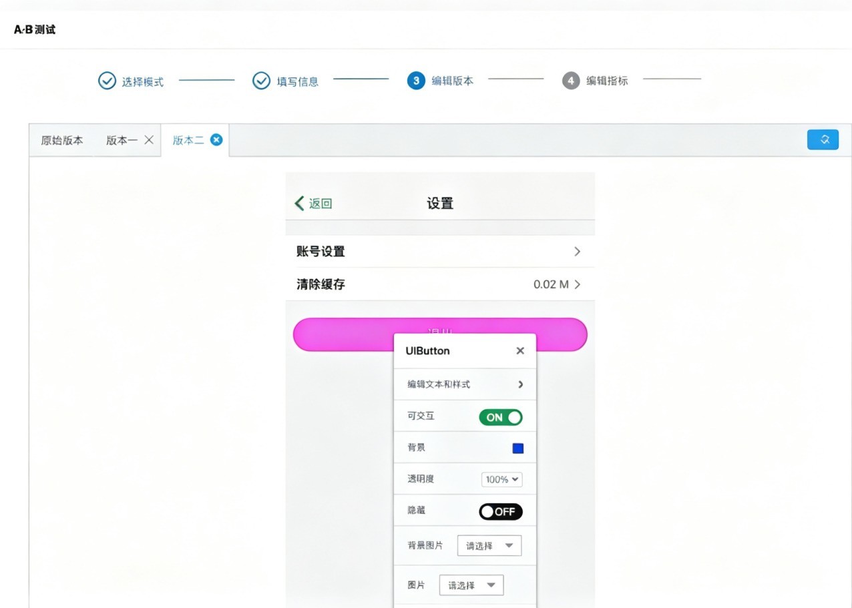852x608 pixels.
Task: Toggle the 隐藏 OFF switch
Action: [501, 512]
